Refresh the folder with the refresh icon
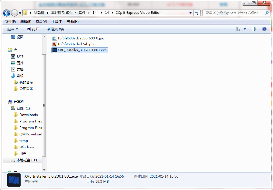Image resolution: width=273 pixels, height=190 pixels. click(197, 13)
